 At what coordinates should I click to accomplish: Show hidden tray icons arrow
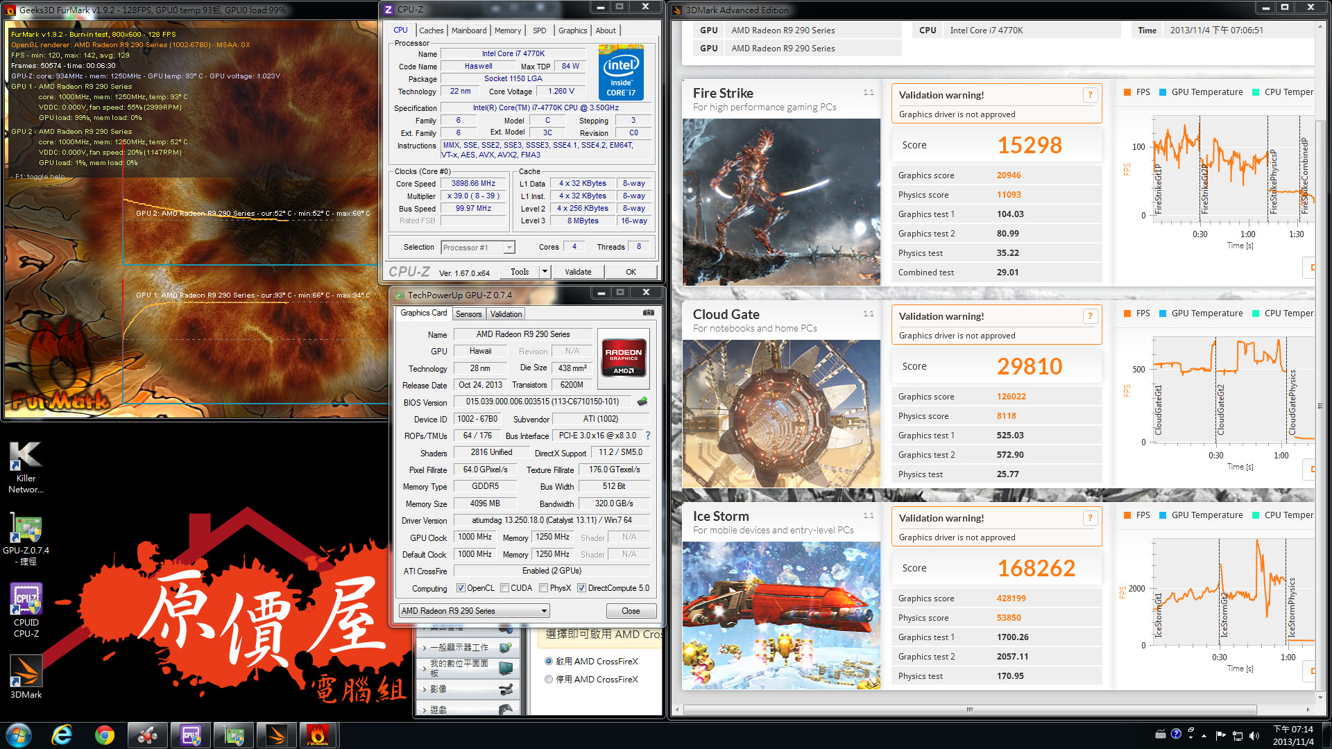coord(1204,735)
